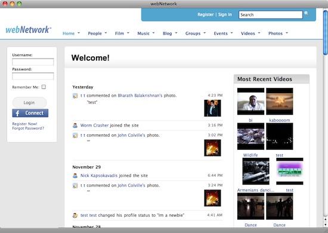Open Bharath Balakrishnan's profile link
The width and height of the screenshot is (328, 233).
tap(140, 96)
